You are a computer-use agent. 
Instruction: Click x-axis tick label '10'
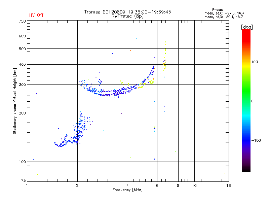(194, 186)
